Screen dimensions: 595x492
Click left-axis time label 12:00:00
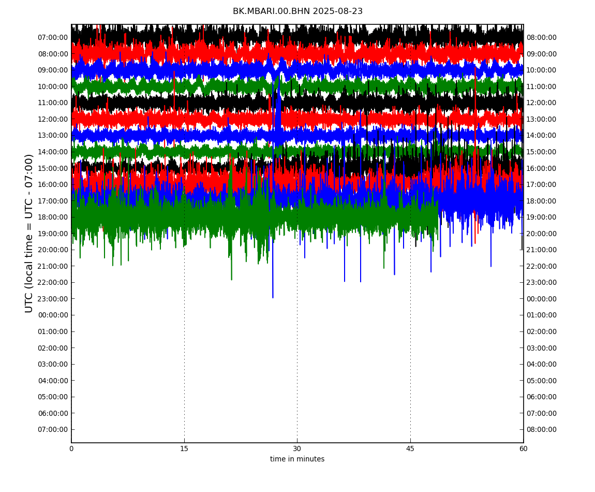coord(53,119)
